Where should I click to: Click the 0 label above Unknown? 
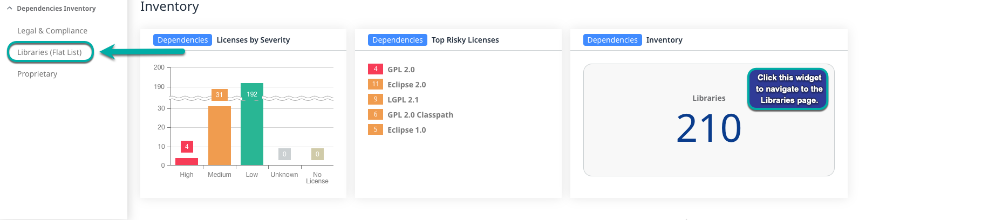tap(284, 154)
